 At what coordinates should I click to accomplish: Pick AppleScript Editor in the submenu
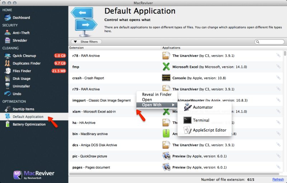click(x=204, y=130)
